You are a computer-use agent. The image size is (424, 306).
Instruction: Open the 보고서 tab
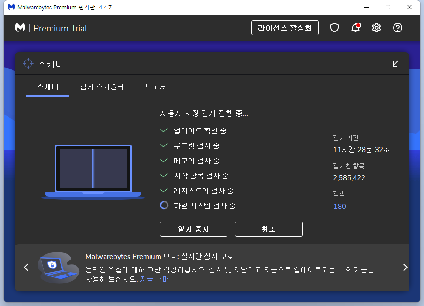156,87
